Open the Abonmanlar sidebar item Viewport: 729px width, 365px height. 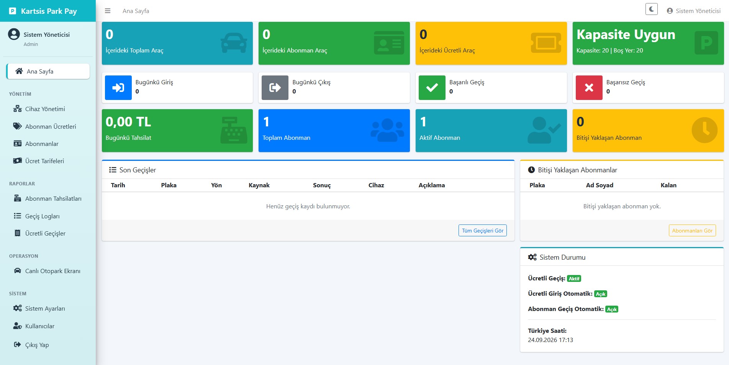point(48,144)
